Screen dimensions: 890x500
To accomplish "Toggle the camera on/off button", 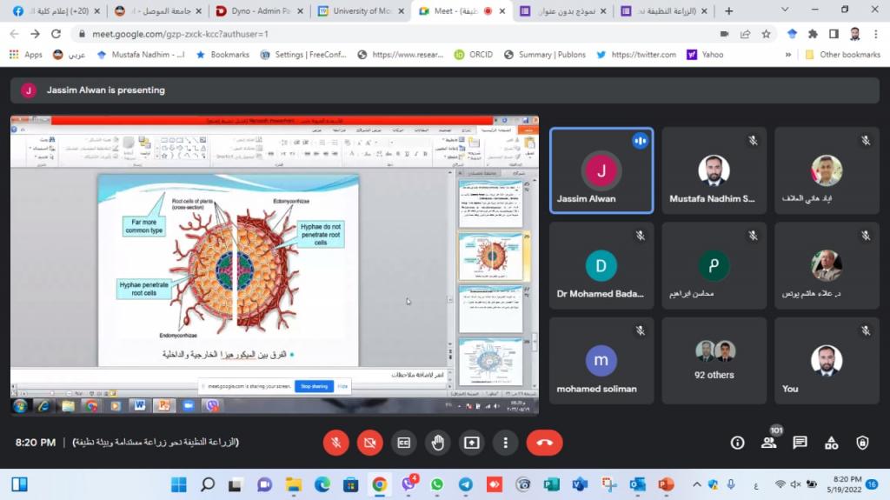I will coord(370,443).
